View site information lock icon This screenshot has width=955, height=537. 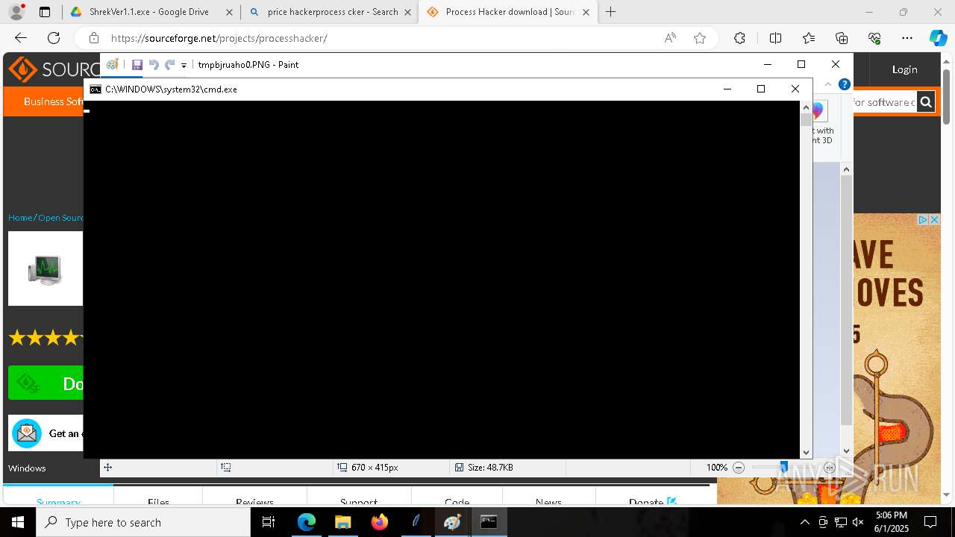[93, 38]
